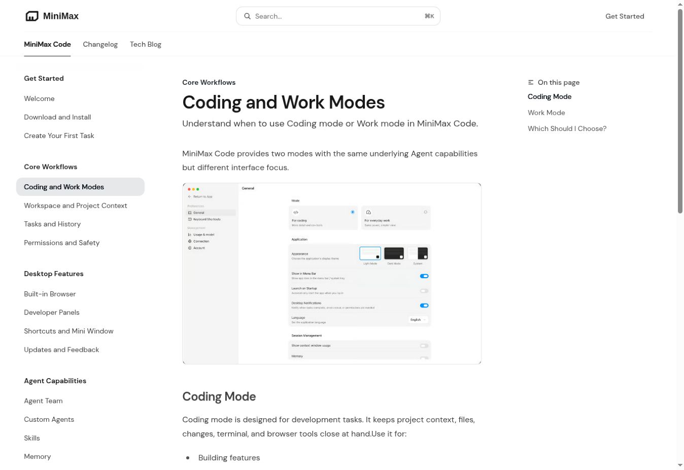Click the list icon beside 'On this page'
The height and width of the screenshot is (470, 684).
pyautogui.click(x=531, y=82)
